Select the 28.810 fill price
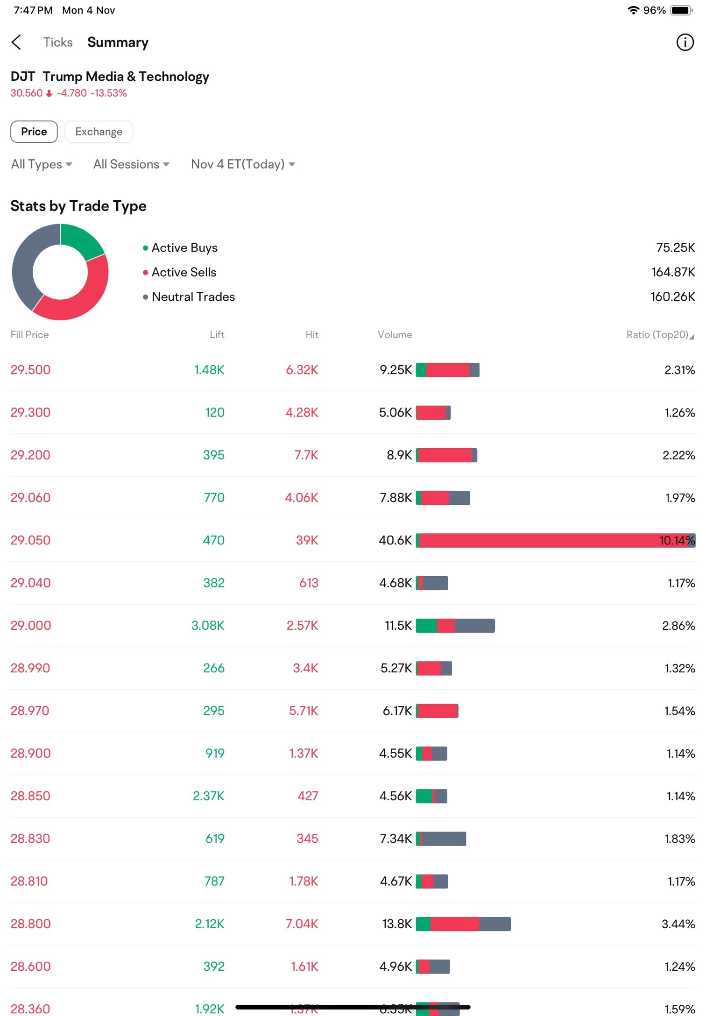The height and width of the screenshot is (1016, 706). tap(29, 882)
